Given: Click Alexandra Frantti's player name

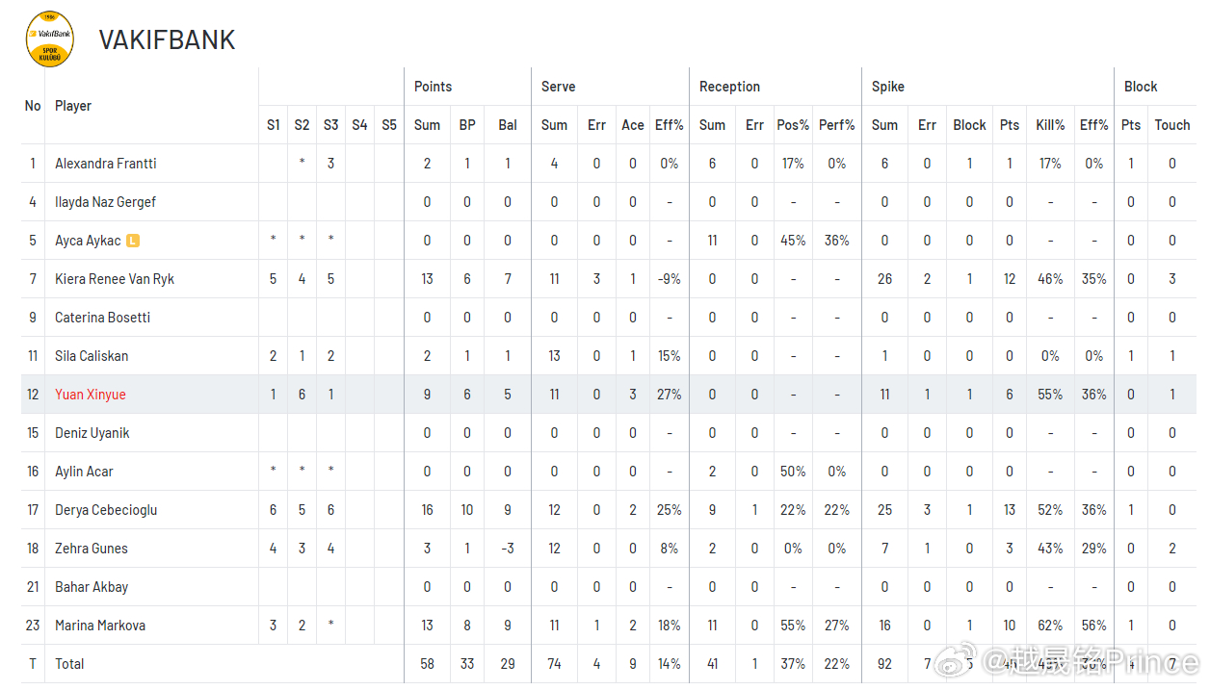Looking at the screenshot, I should 106,164.
